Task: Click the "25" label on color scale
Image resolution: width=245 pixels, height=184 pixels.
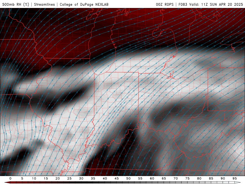Action: (x=70, y=178)
